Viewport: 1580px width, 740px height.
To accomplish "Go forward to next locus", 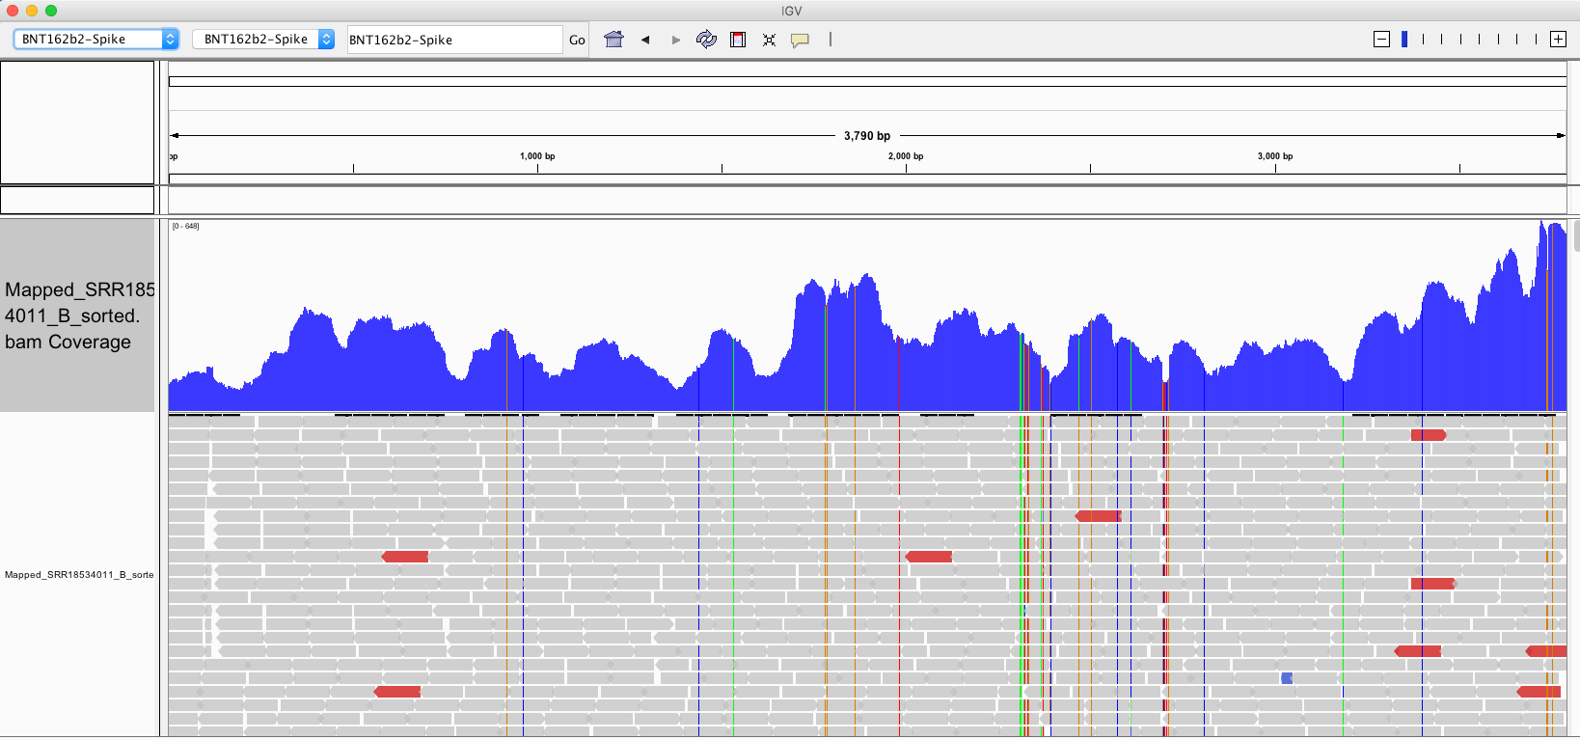I will [x=675, y=40].
